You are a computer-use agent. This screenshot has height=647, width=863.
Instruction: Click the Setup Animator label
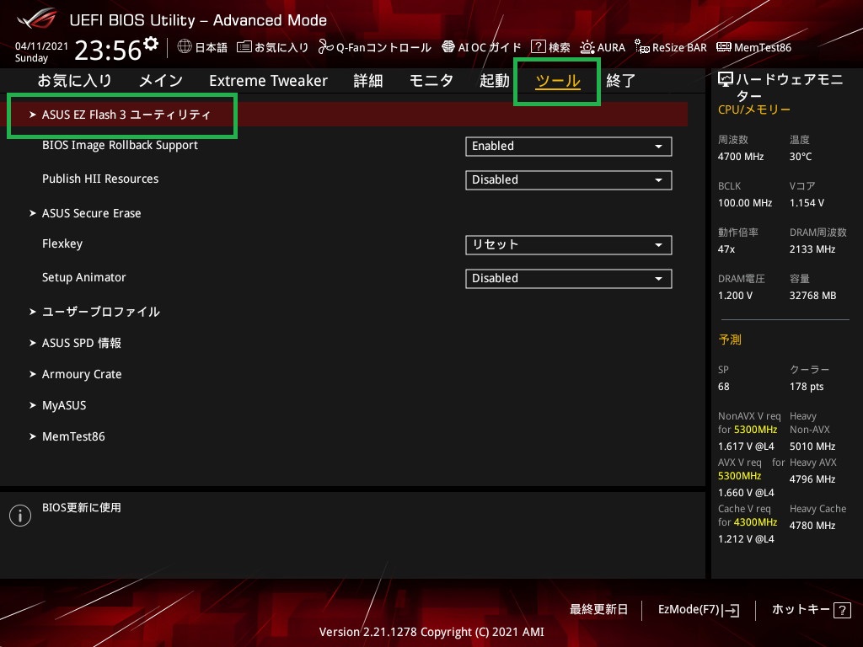click(83, 278)
